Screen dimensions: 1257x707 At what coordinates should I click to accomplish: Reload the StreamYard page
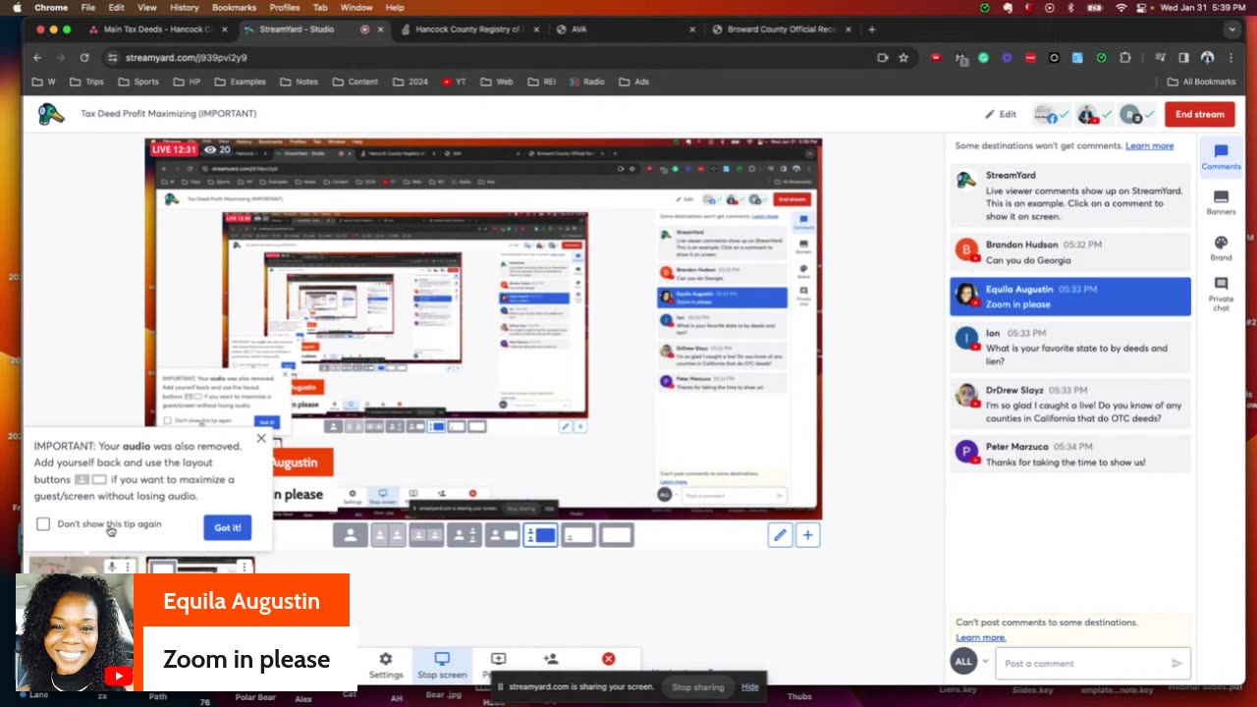coord(84,58)
